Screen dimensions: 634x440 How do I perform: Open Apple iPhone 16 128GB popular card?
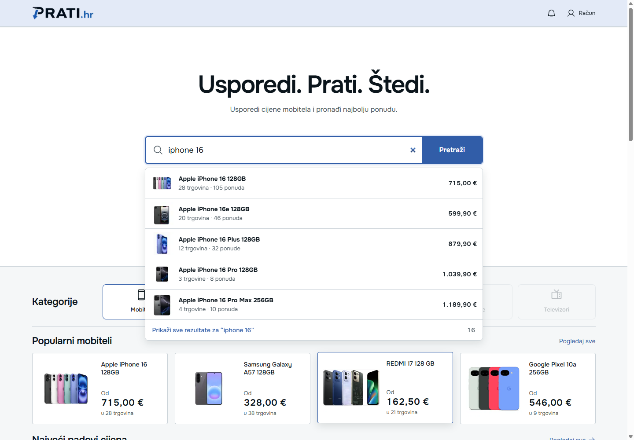pos(100,389)
